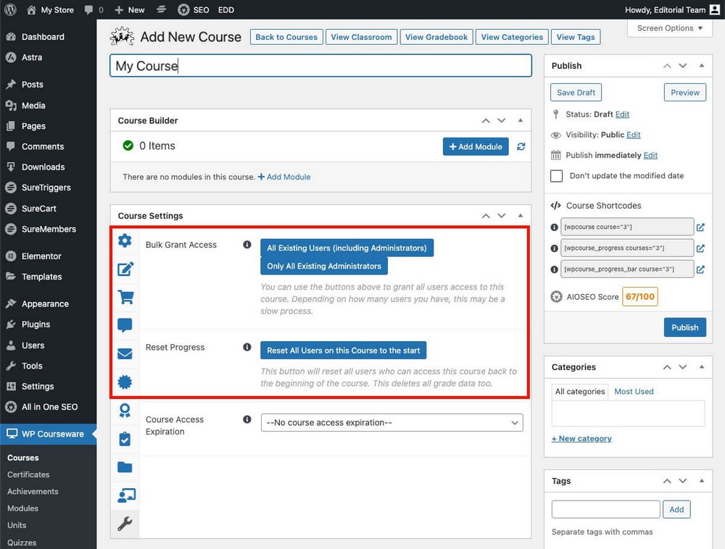This screenshot has width=725, height=549.
Task: Collapse the Course Builder panel toggle
Action: tap(520, 120)
